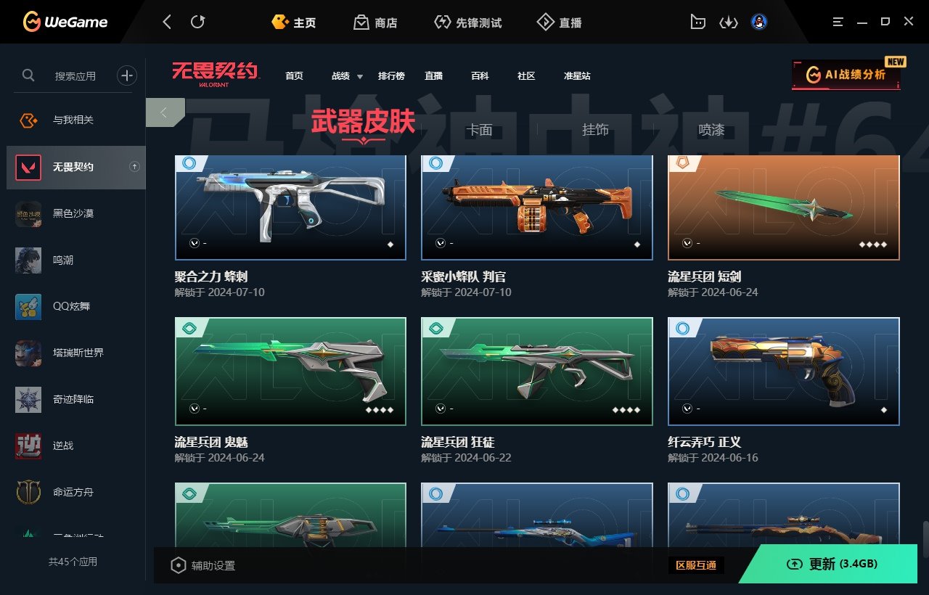Click the up arrow beside 无畏契约
The width and height of the screenshot is (929, 595).
(134, 167)
